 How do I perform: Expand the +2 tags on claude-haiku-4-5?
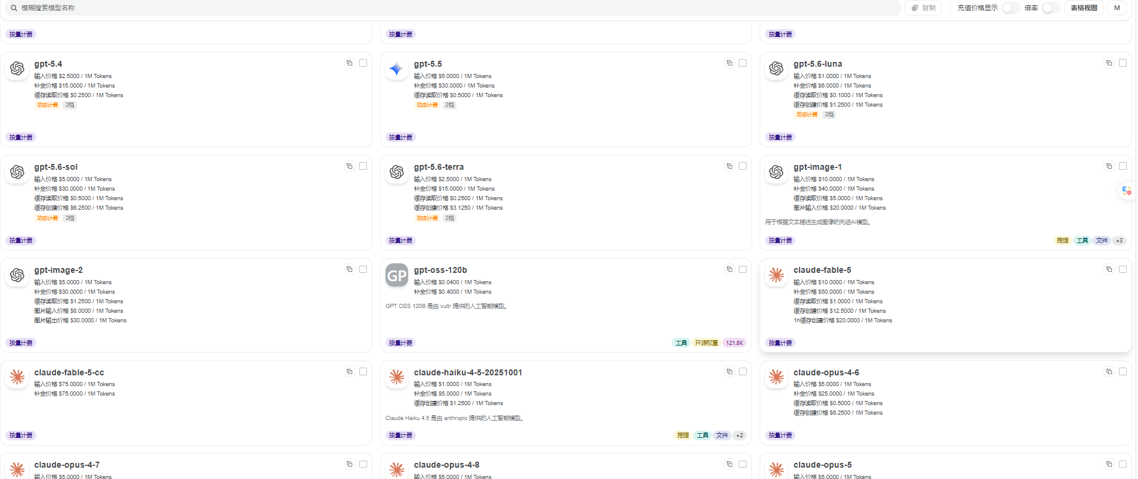pos(739,436)
